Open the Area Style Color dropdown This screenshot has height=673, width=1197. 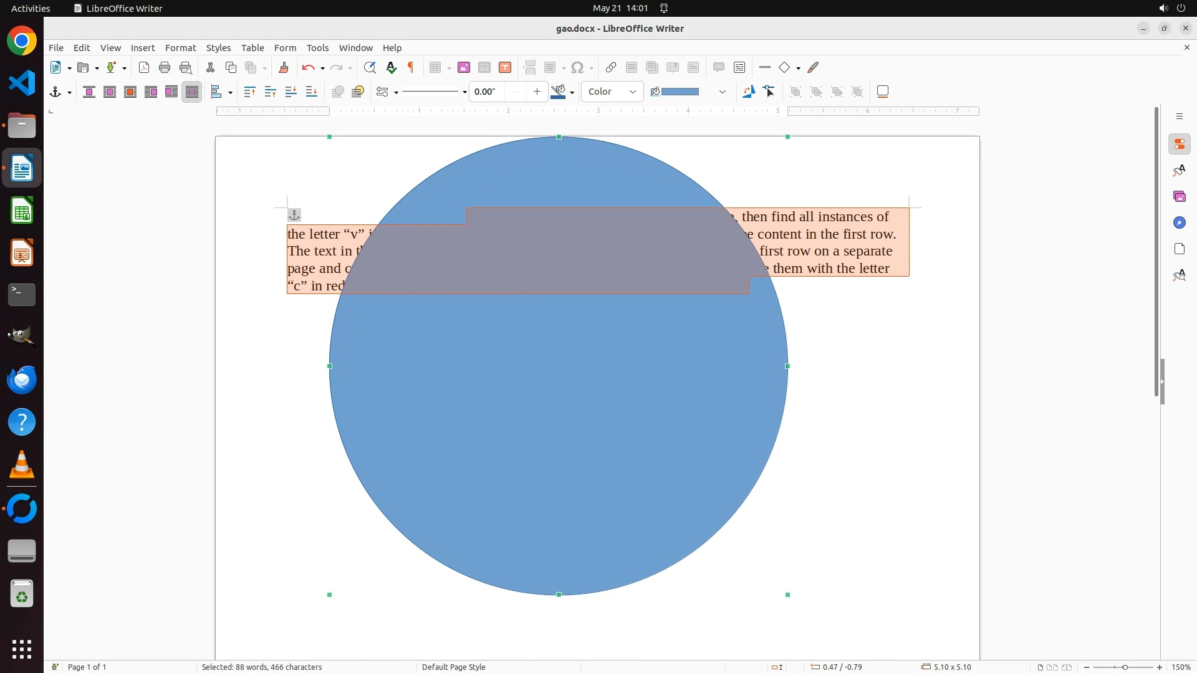click(x=612, y=92)
